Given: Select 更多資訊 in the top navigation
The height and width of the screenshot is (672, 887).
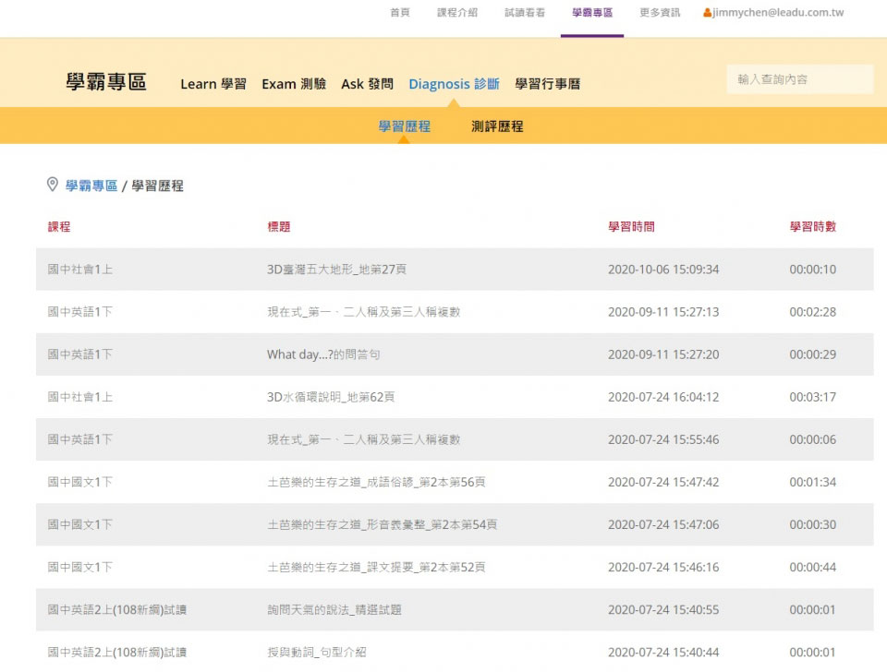Looking at the screenshot, I should 660,13.
